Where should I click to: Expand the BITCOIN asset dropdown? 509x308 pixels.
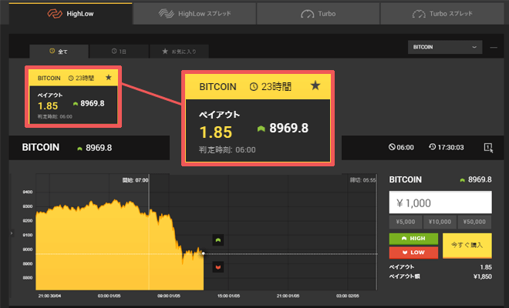tap(445, 47)
